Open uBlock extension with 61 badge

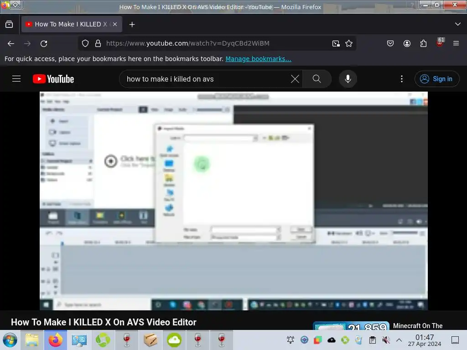[440, 43]
